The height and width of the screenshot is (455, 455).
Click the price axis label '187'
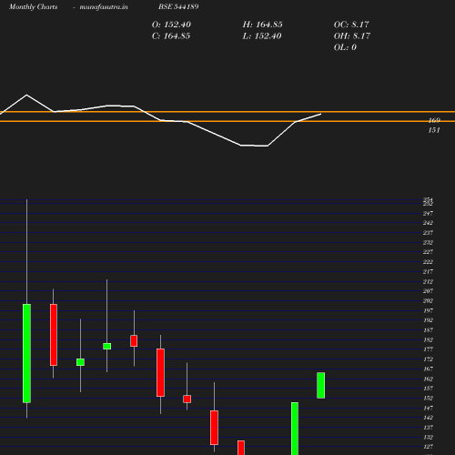[428, 330]
